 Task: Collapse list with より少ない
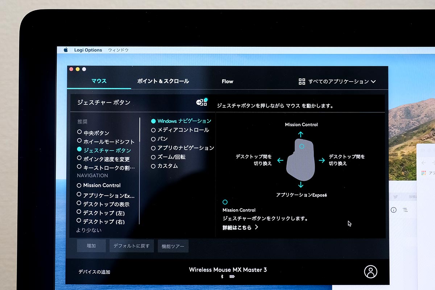click(89, 230)
